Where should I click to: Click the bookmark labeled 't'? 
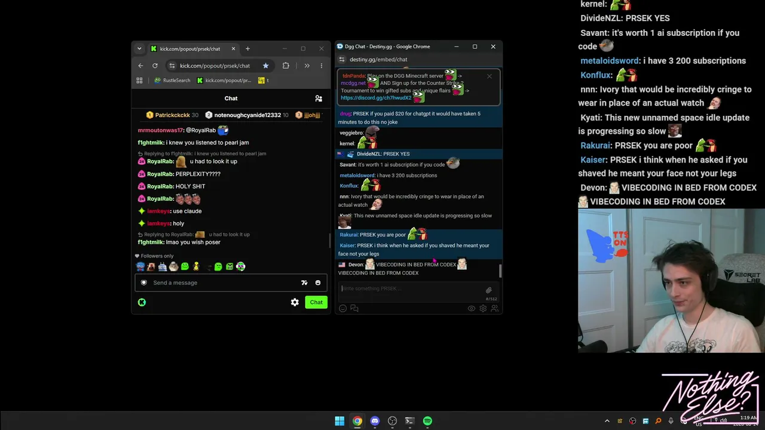tap(264, 80)
